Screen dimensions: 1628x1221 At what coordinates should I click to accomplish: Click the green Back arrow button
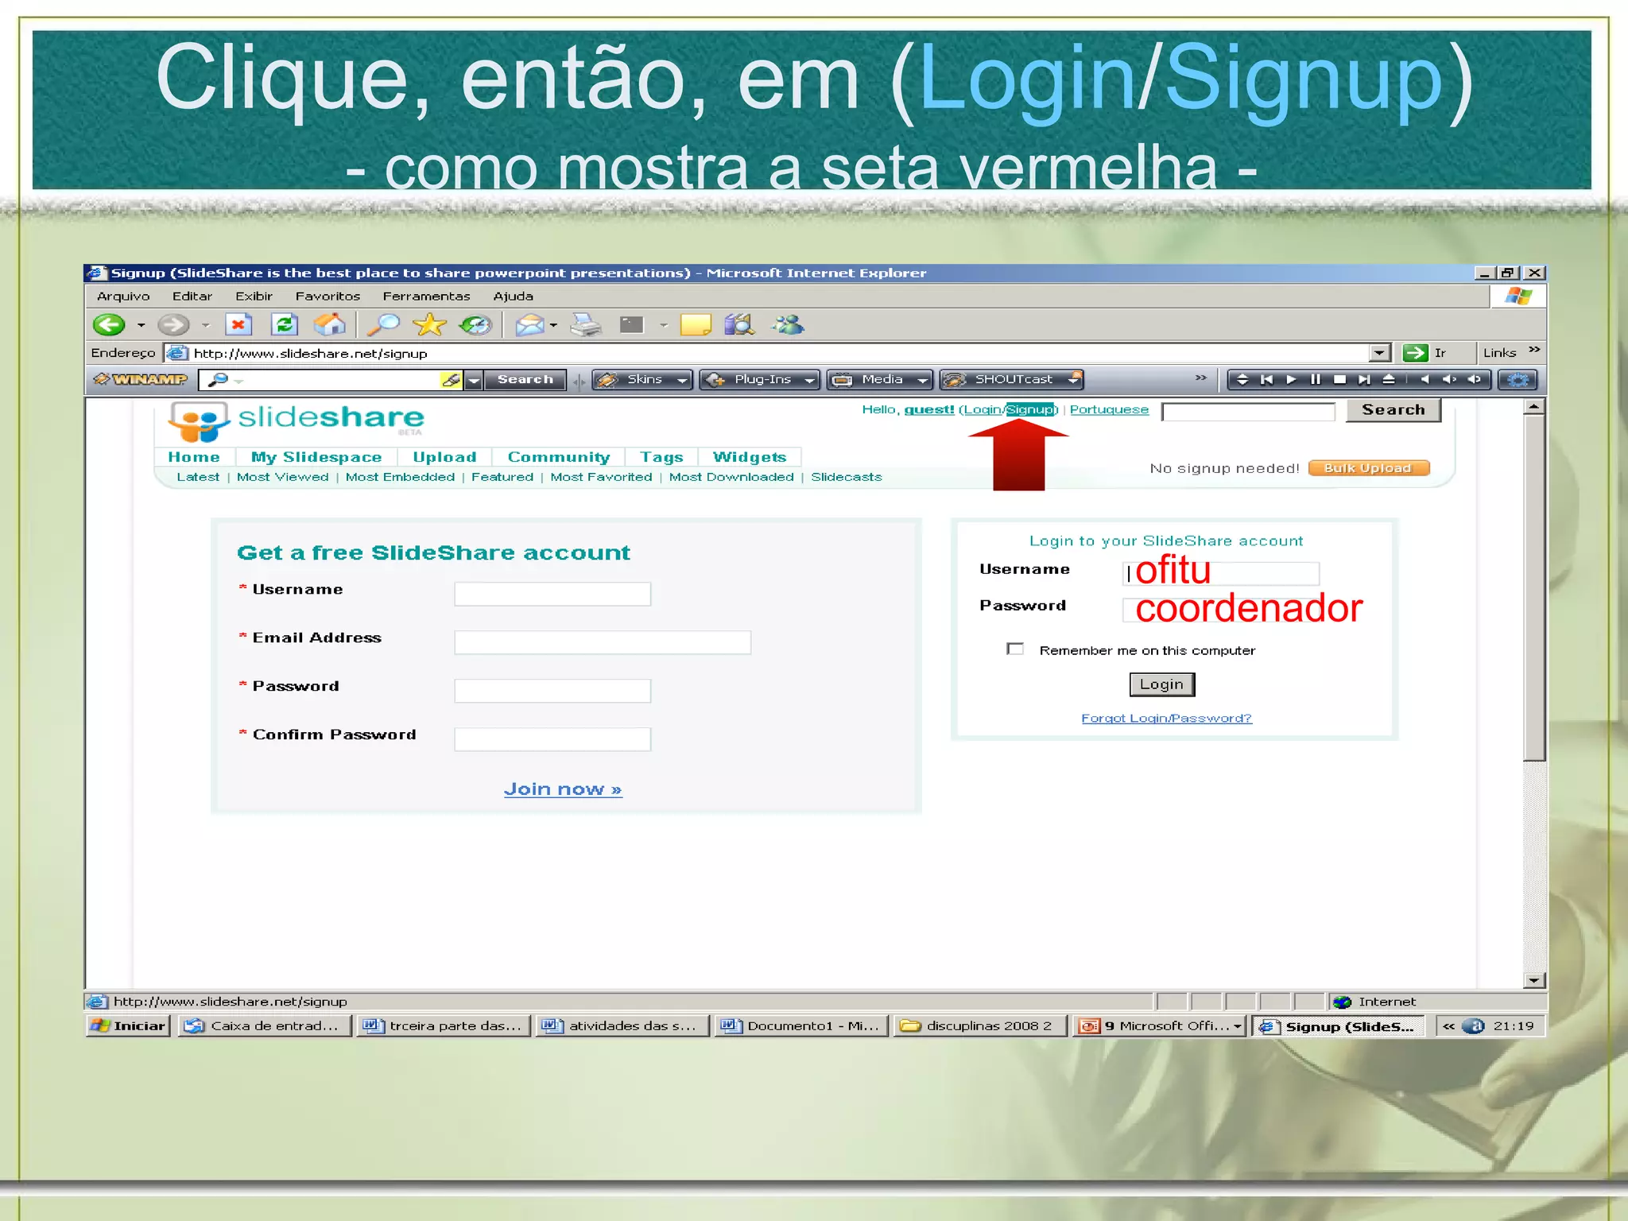point(109,324)
